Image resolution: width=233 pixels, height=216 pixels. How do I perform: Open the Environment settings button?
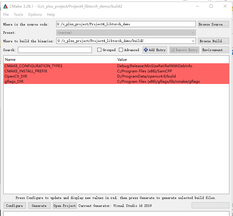(x=215, y=50)
